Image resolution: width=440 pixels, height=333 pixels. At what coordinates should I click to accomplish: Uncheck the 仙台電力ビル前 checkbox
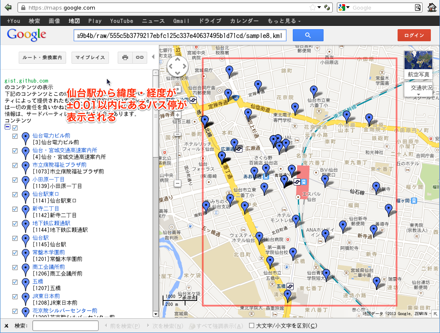(15, 136)
